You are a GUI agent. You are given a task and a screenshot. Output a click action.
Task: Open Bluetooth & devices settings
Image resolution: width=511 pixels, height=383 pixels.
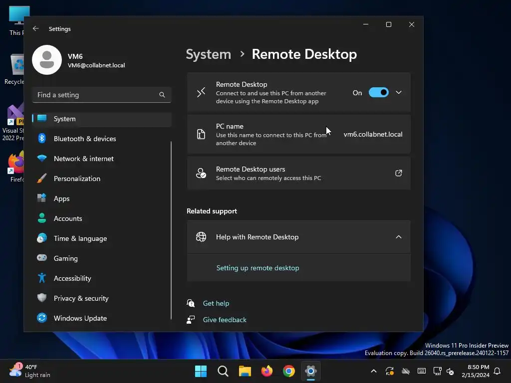(x=102, y=139)
